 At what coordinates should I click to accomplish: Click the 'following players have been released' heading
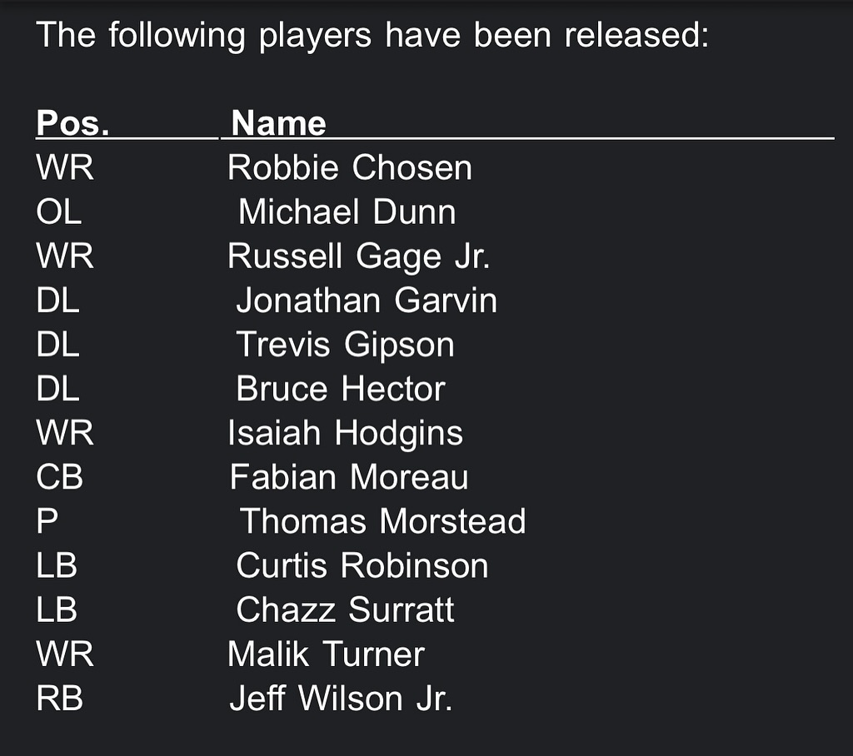372,35
